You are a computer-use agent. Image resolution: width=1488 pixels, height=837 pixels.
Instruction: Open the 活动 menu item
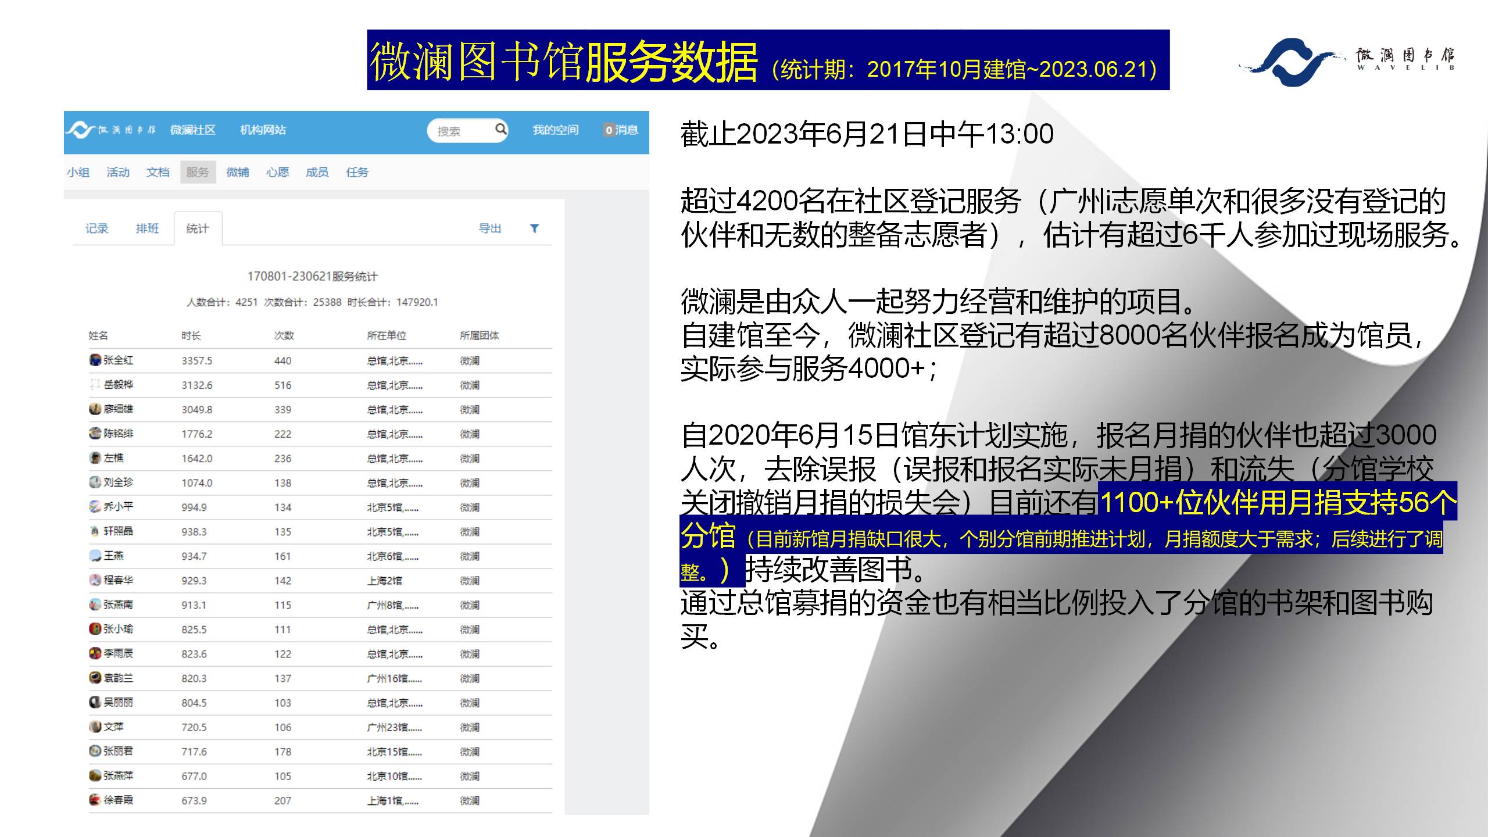(x=117, y=172)
